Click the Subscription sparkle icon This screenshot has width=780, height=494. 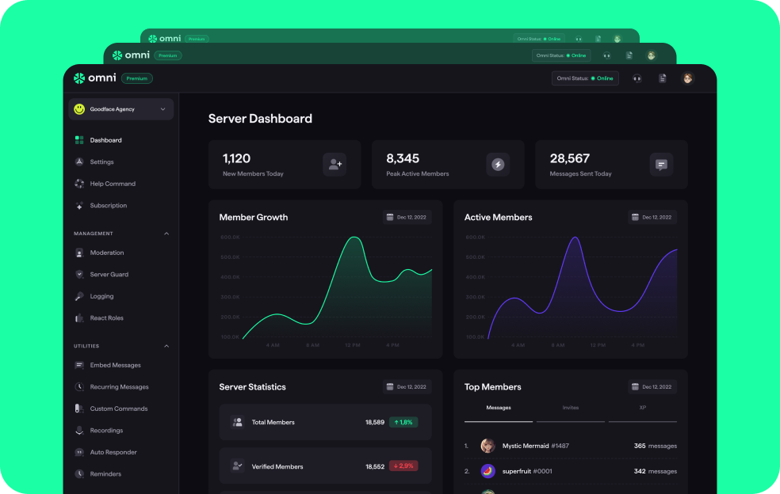pyautogui.click(x=79, y=205)
